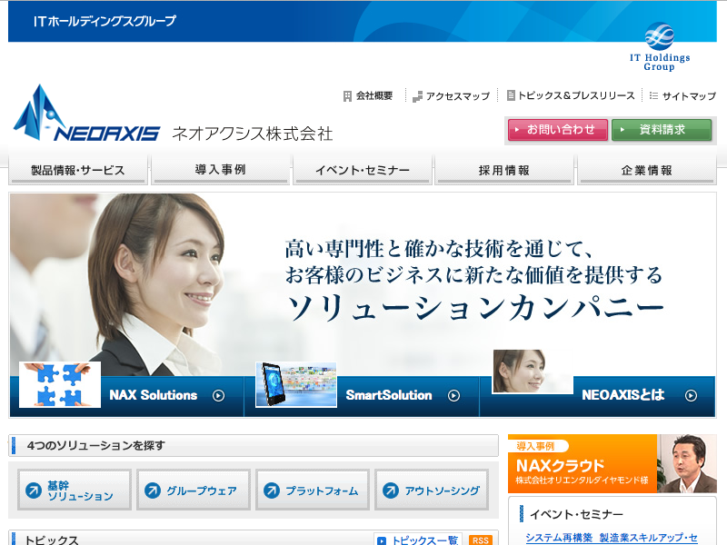The height and width of the screenshot is (545, 727).
Task: Click the list icon beside サイトマップ
Action: pos(653,95)
